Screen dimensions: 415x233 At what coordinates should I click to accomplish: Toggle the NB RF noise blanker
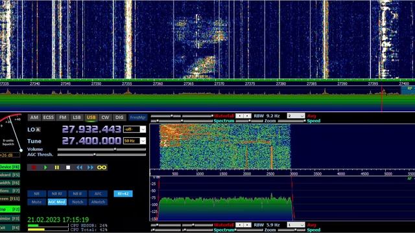(57, 194)
